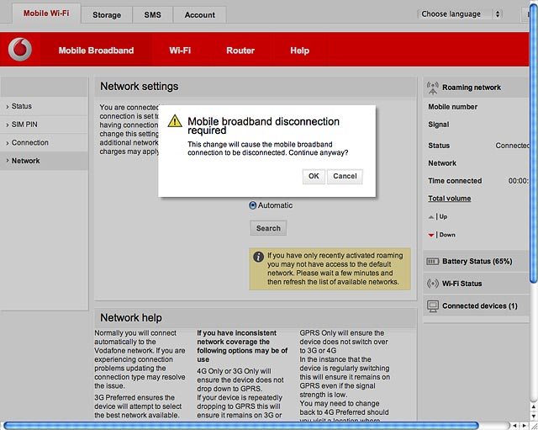The width and height of the screenshot is (538, 430).
Task: Open the Router menu
Action: tap(240, 50)
